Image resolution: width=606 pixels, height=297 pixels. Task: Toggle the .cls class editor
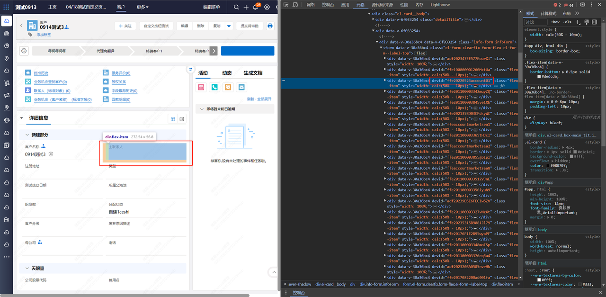567,22
